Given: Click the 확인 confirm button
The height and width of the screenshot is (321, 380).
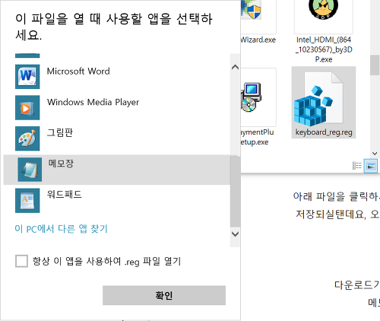Looking at the screenshot, I should 164,295.
